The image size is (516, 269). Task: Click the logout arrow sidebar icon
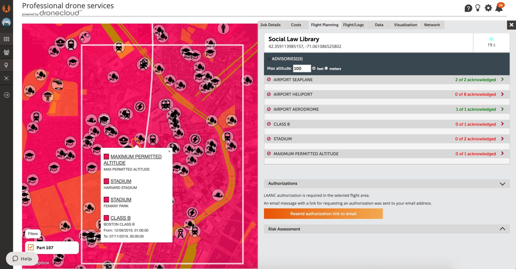pyautogui.click(x=6, y=95)
